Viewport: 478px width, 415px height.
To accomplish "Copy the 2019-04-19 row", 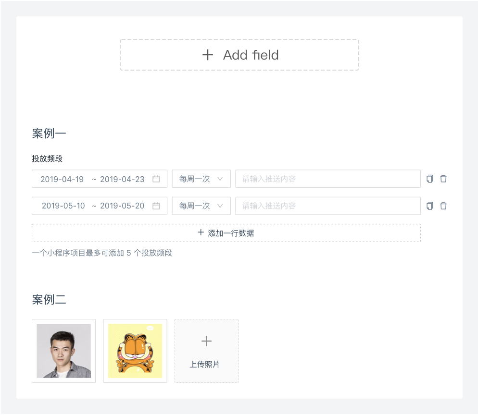I will [430, 179].
